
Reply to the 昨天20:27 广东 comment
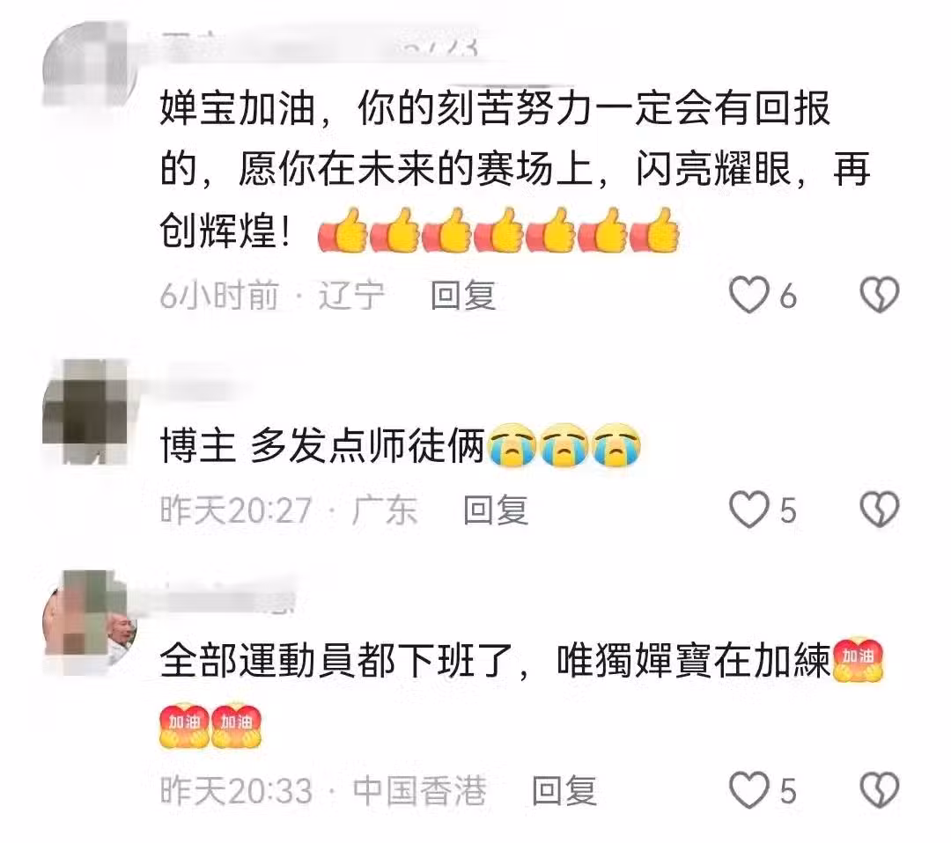[496, 510]
